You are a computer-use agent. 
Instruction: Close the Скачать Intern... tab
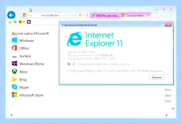[x=149, y=15]
